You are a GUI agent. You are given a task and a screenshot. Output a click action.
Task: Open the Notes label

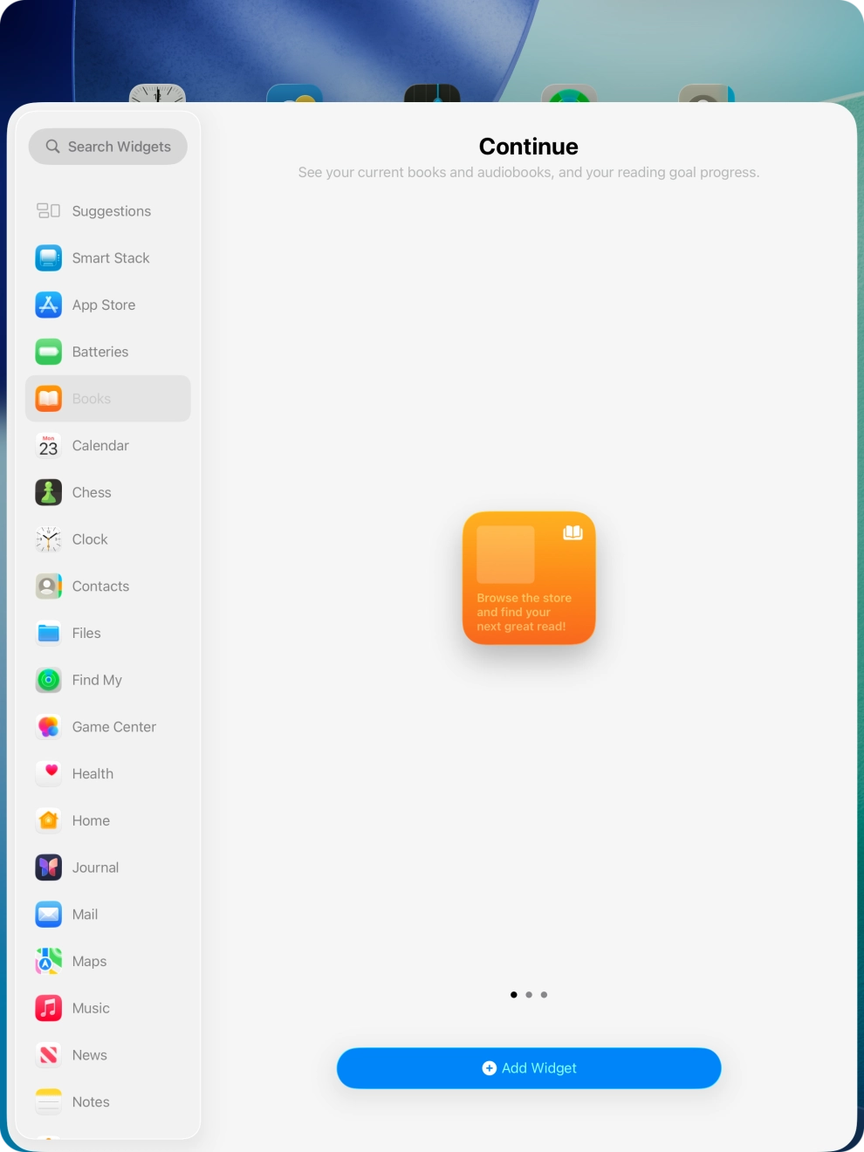click(x=91, y=1102)
